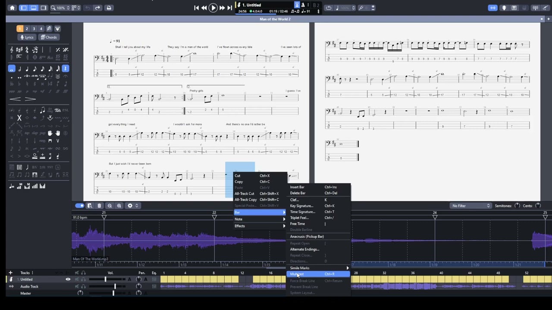
Task: Select voice 4 in the palette
Action: 41,29
